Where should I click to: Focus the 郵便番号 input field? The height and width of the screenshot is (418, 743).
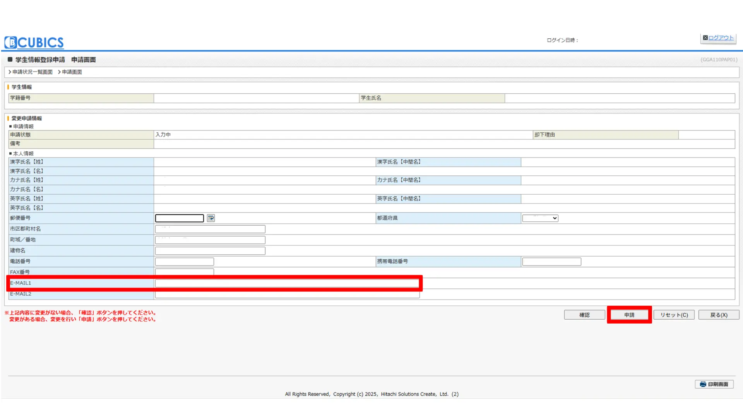(x=179, y=218)
